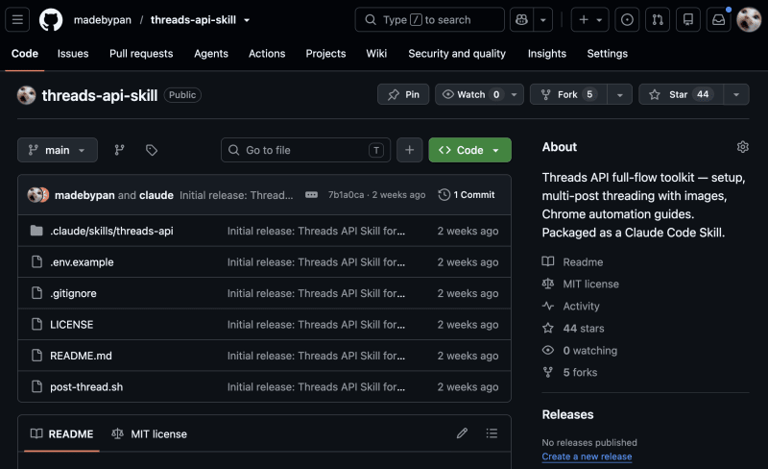Switch to the Actions tab
The image size is (768, 469).
click(x=267, y=54)
